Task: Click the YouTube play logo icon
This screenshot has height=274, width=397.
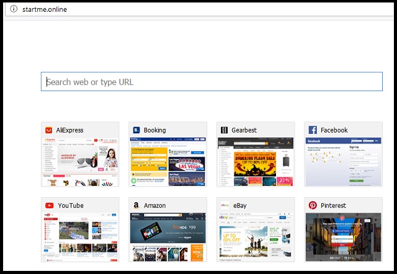Action: (x=50, y=205)
